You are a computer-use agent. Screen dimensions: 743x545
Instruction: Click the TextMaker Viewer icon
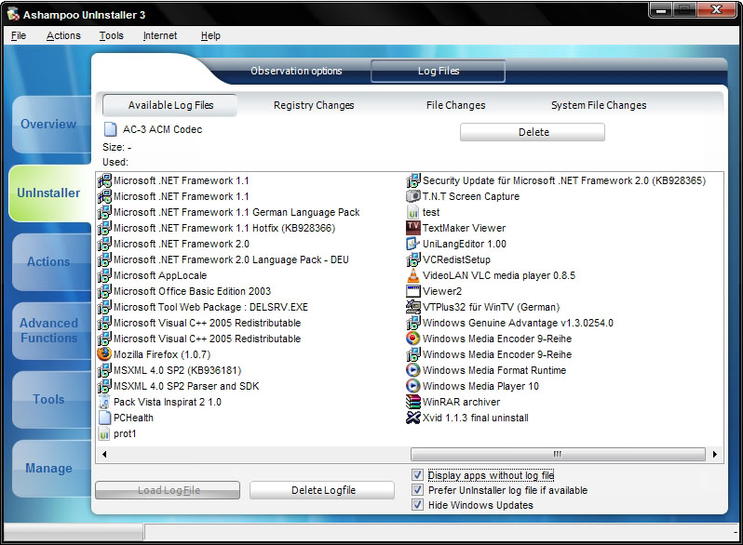[413, 228]
